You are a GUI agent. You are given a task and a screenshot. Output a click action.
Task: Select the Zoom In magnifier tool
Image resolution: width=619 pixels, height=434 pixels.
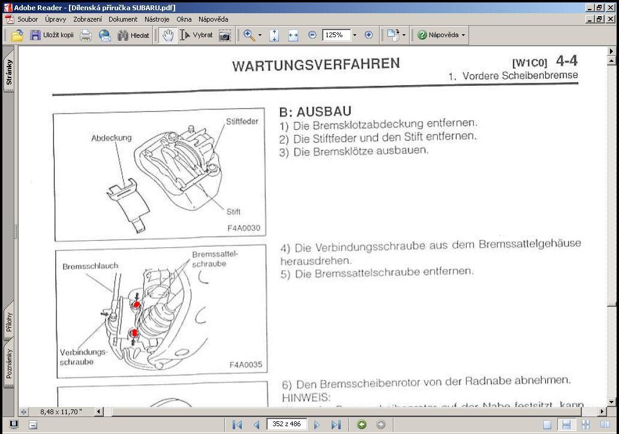249,35
